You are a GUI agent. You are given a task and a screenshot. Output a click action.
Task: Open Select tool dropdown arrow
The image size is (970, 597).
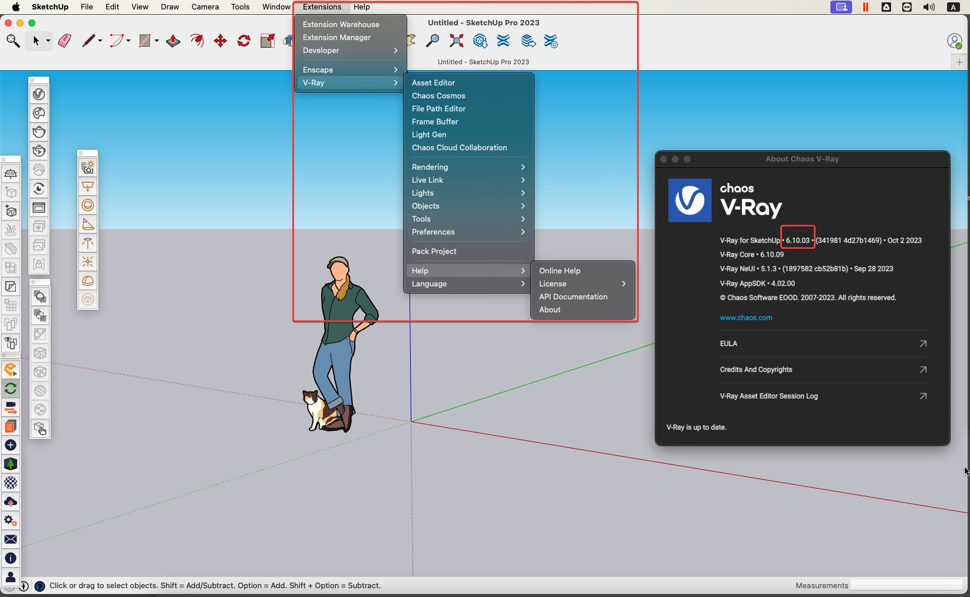48,41
